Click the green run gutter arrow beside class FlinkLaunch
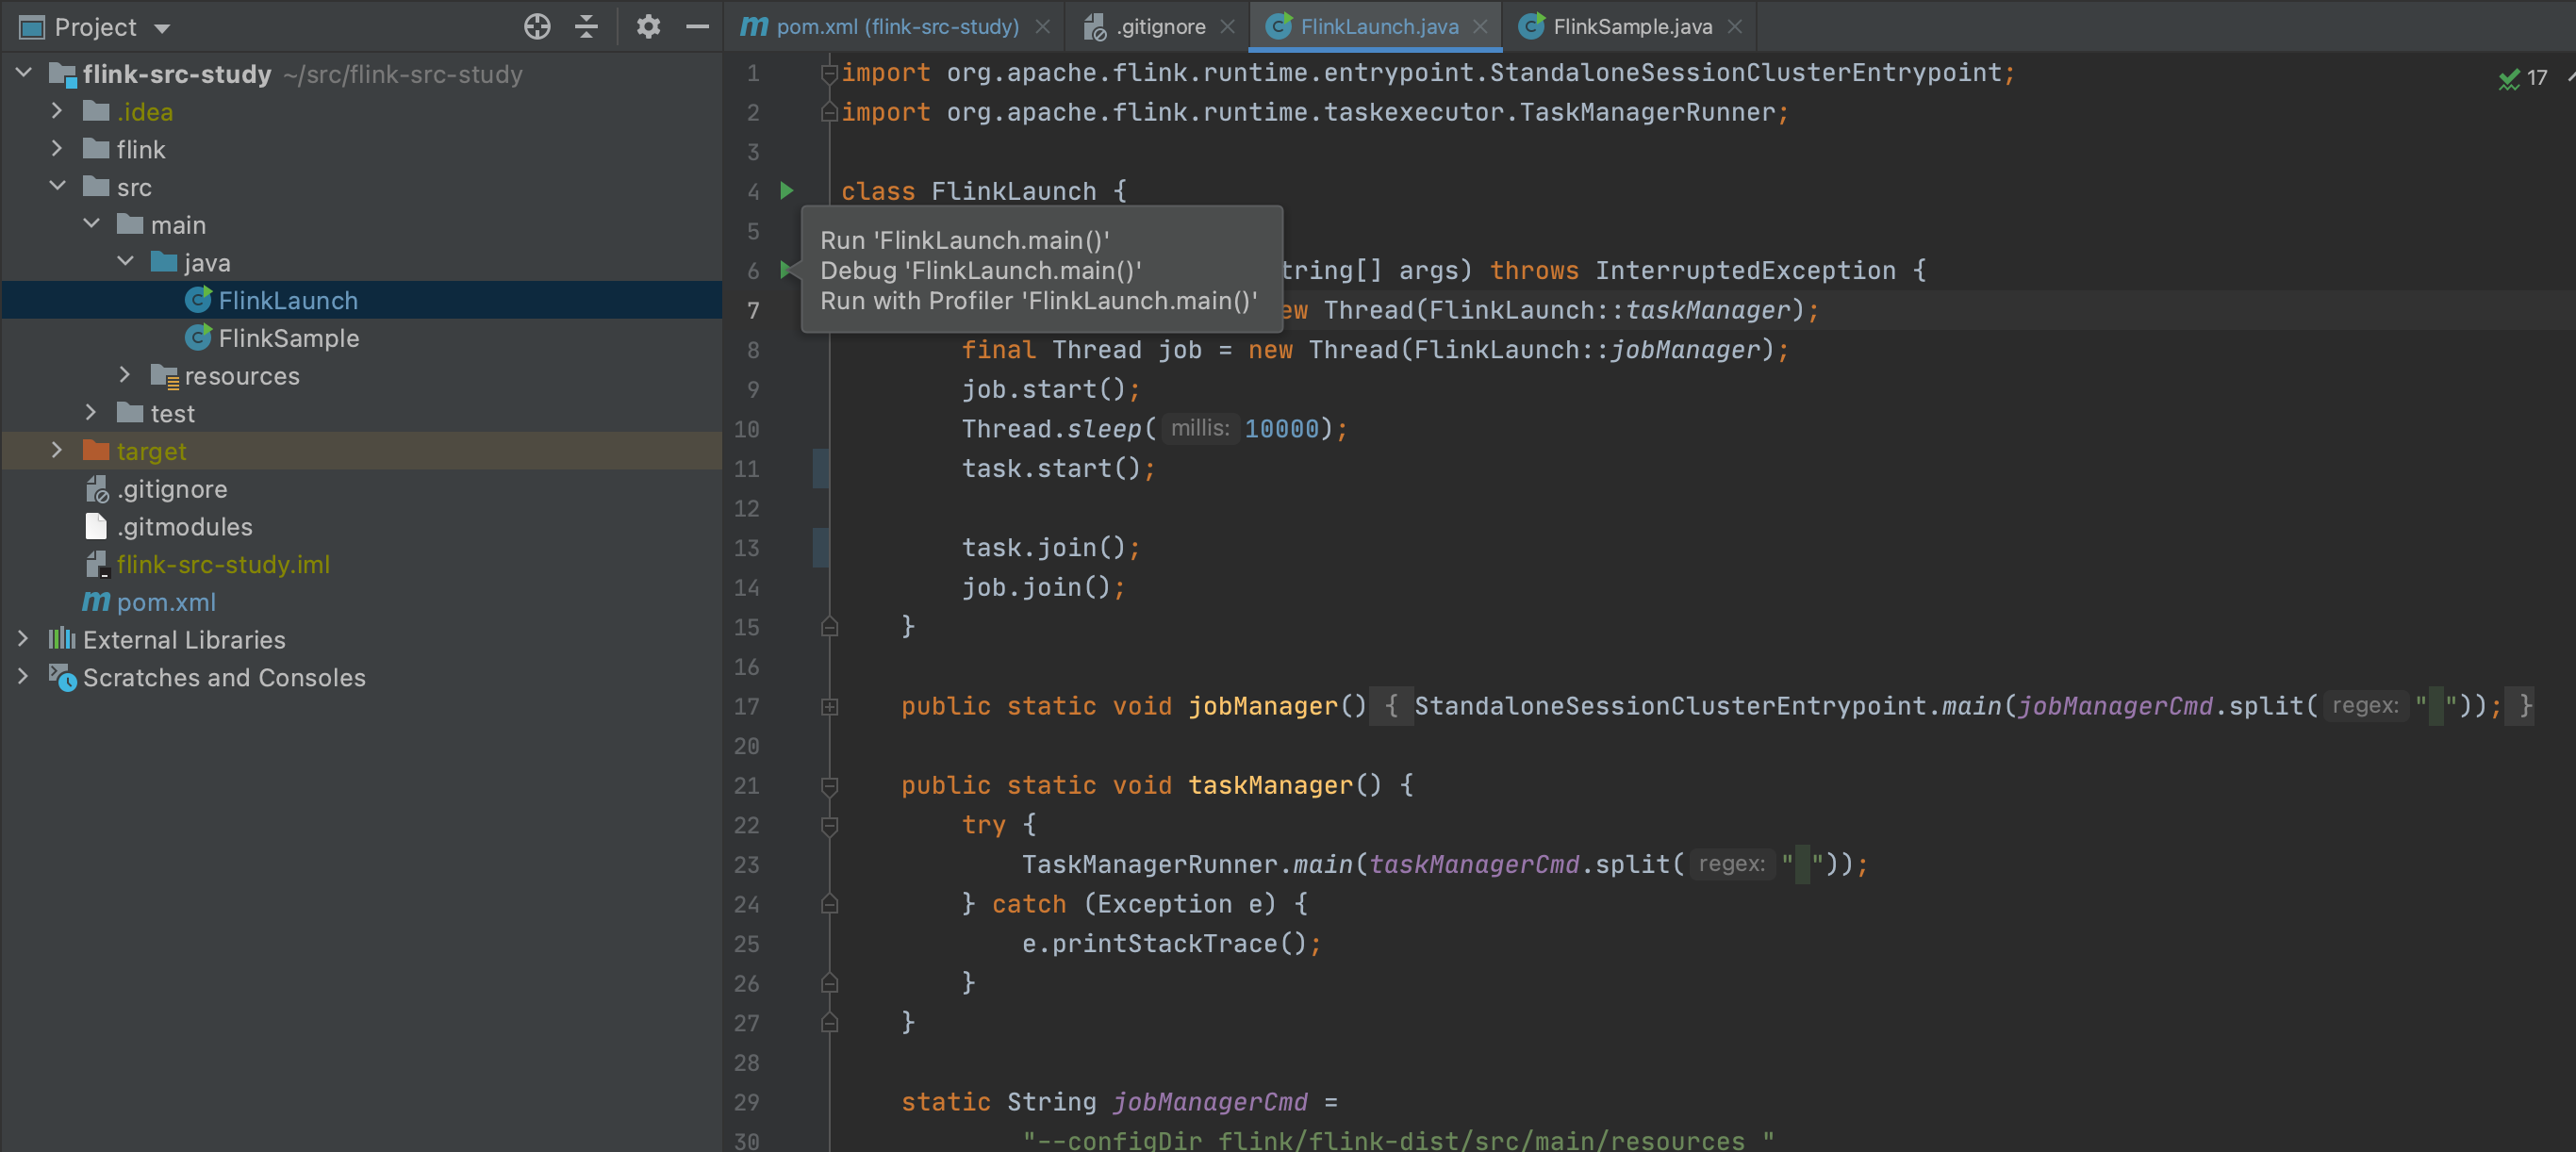 787,190
